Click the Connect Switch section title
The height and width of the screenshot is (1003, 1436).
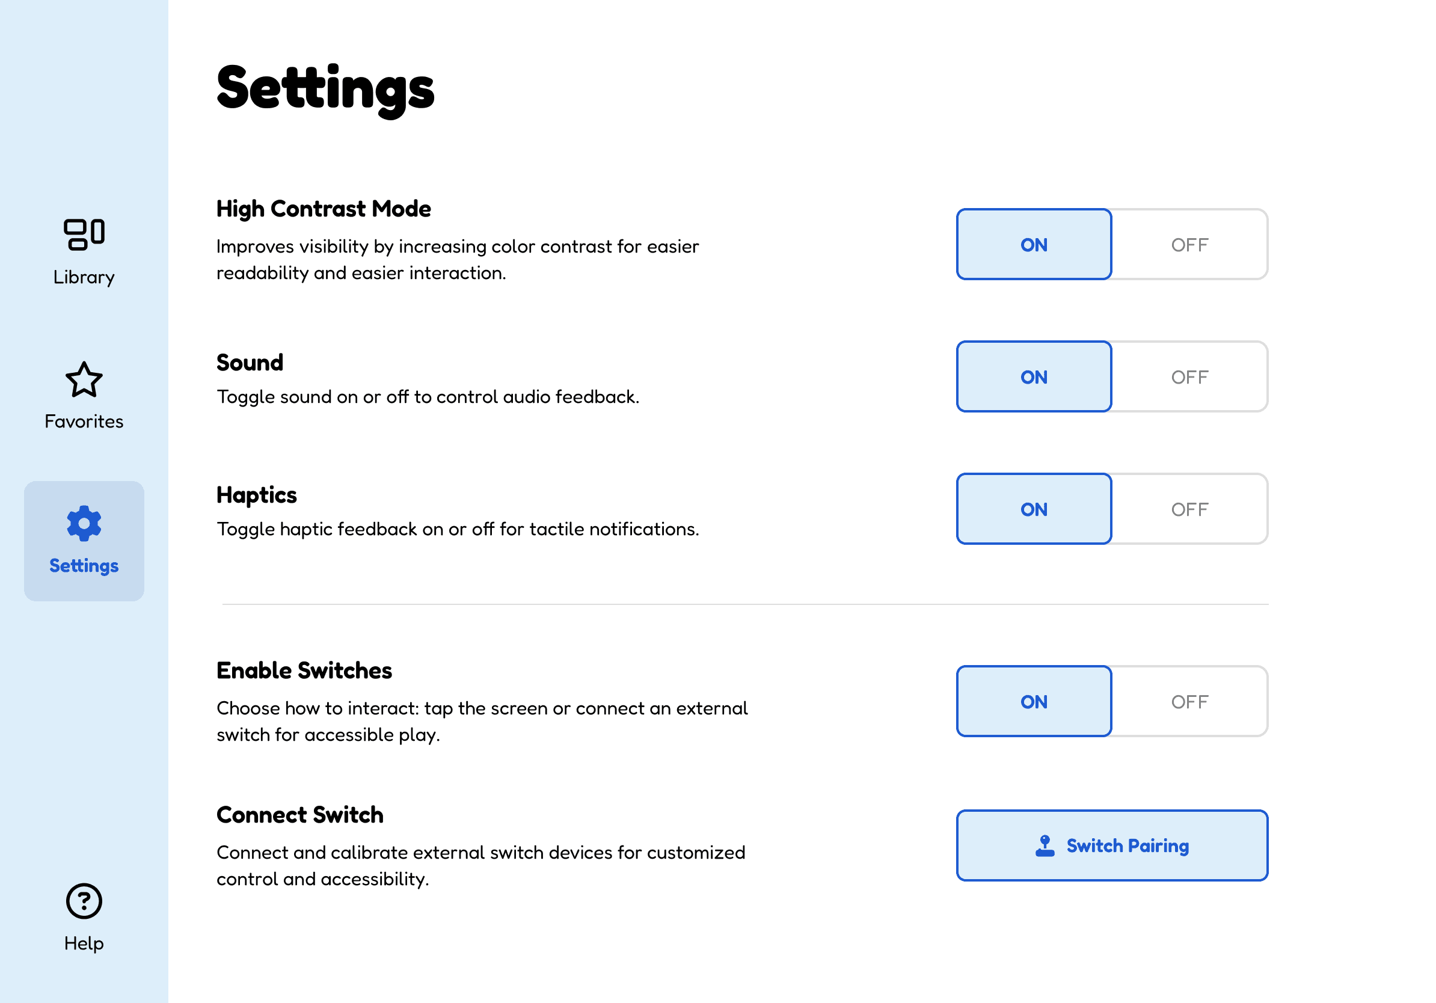(x=299, y=815)
